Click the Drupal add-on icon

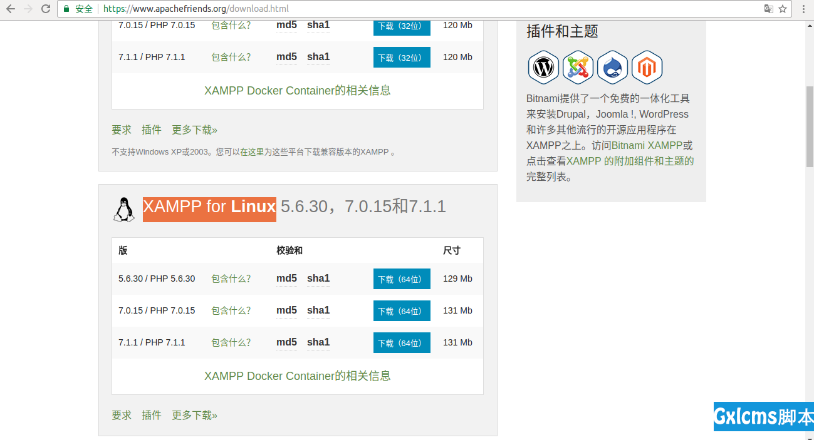[x=612, y=67]
